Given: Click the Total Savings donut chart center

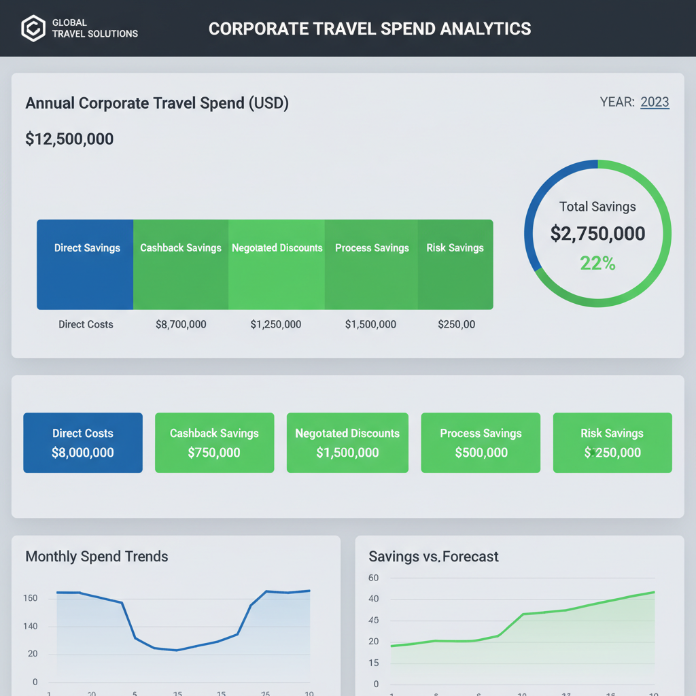Looking at the screenshot, I should pyautogui.click(x=597, y=233).
